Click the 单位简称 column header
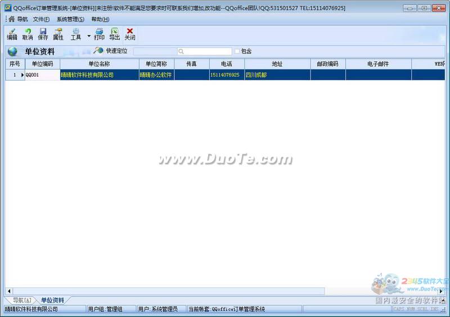Image resolution: width=450 pixels, height=317 pixels. point(156,64)
